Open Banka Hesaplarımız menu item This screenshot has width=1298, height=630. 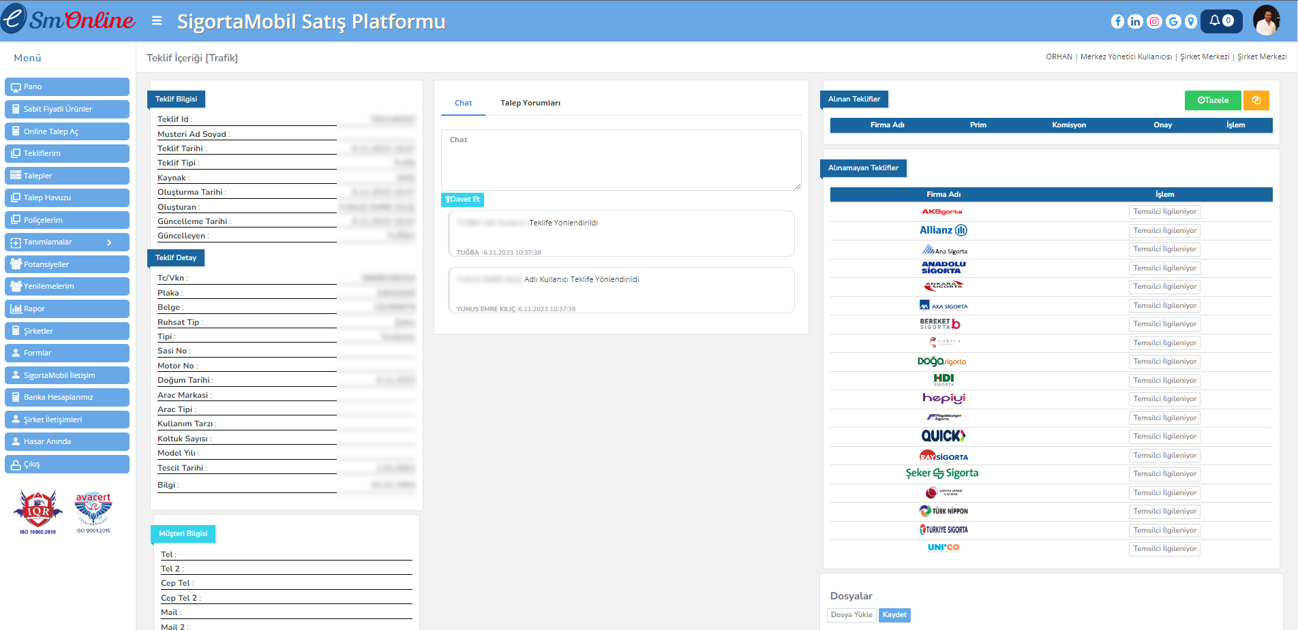click(x=67, y=397)
